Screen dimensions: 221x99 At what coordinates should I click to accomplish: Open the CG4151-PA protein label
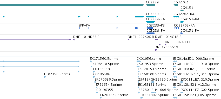(190, 31)
